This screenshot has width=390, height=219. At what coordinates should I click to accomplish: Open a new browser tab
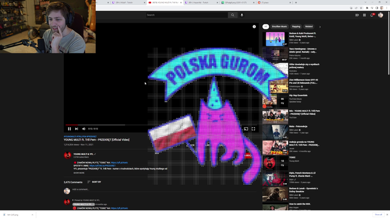click(x=296, y=2)
